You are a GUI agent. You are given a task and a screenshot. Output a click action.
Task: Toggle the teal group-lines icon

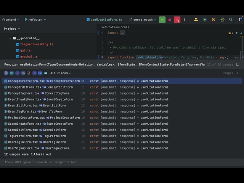(46, 73)
